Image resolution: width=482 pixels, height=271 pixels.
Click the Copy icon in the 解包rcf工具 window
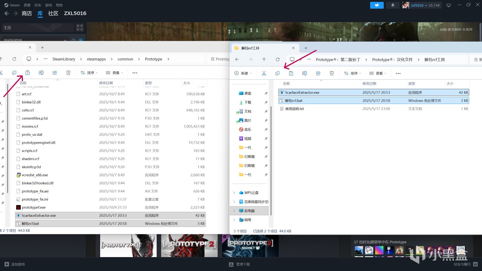[278, 73]
